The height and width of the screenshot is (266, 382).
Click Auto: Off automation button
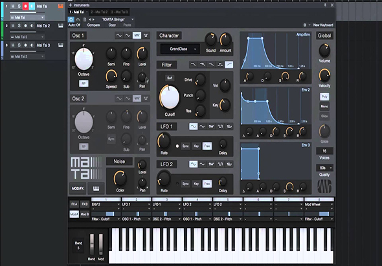coord(74,25)
